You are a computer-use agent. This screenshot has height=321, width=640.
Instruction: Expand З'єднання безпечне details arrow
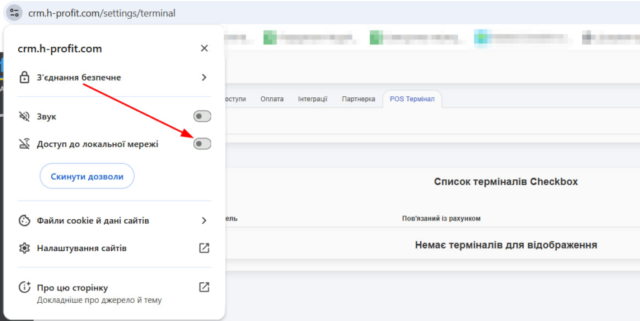click(204, 77)
